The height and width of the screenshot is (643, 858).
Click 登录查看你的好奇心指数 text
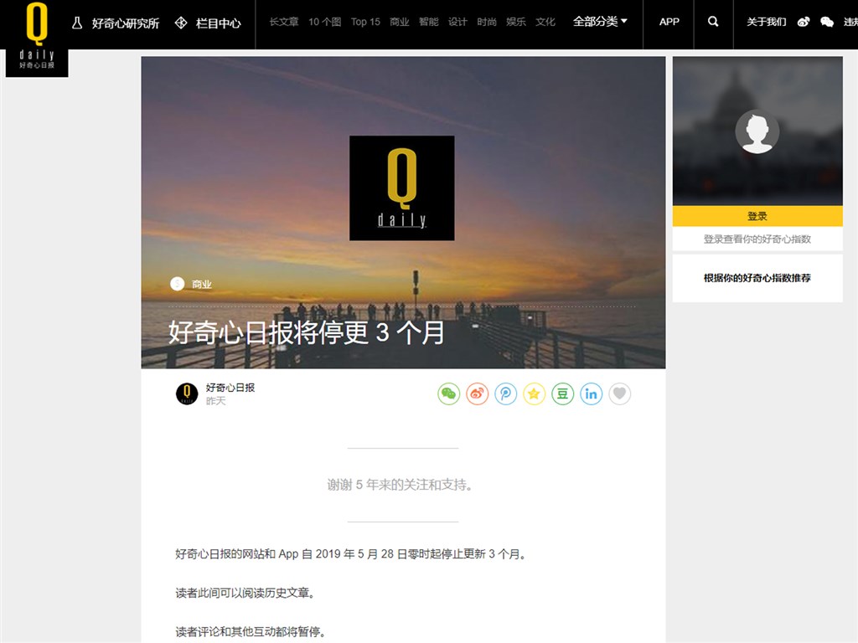tap(757, 239)
